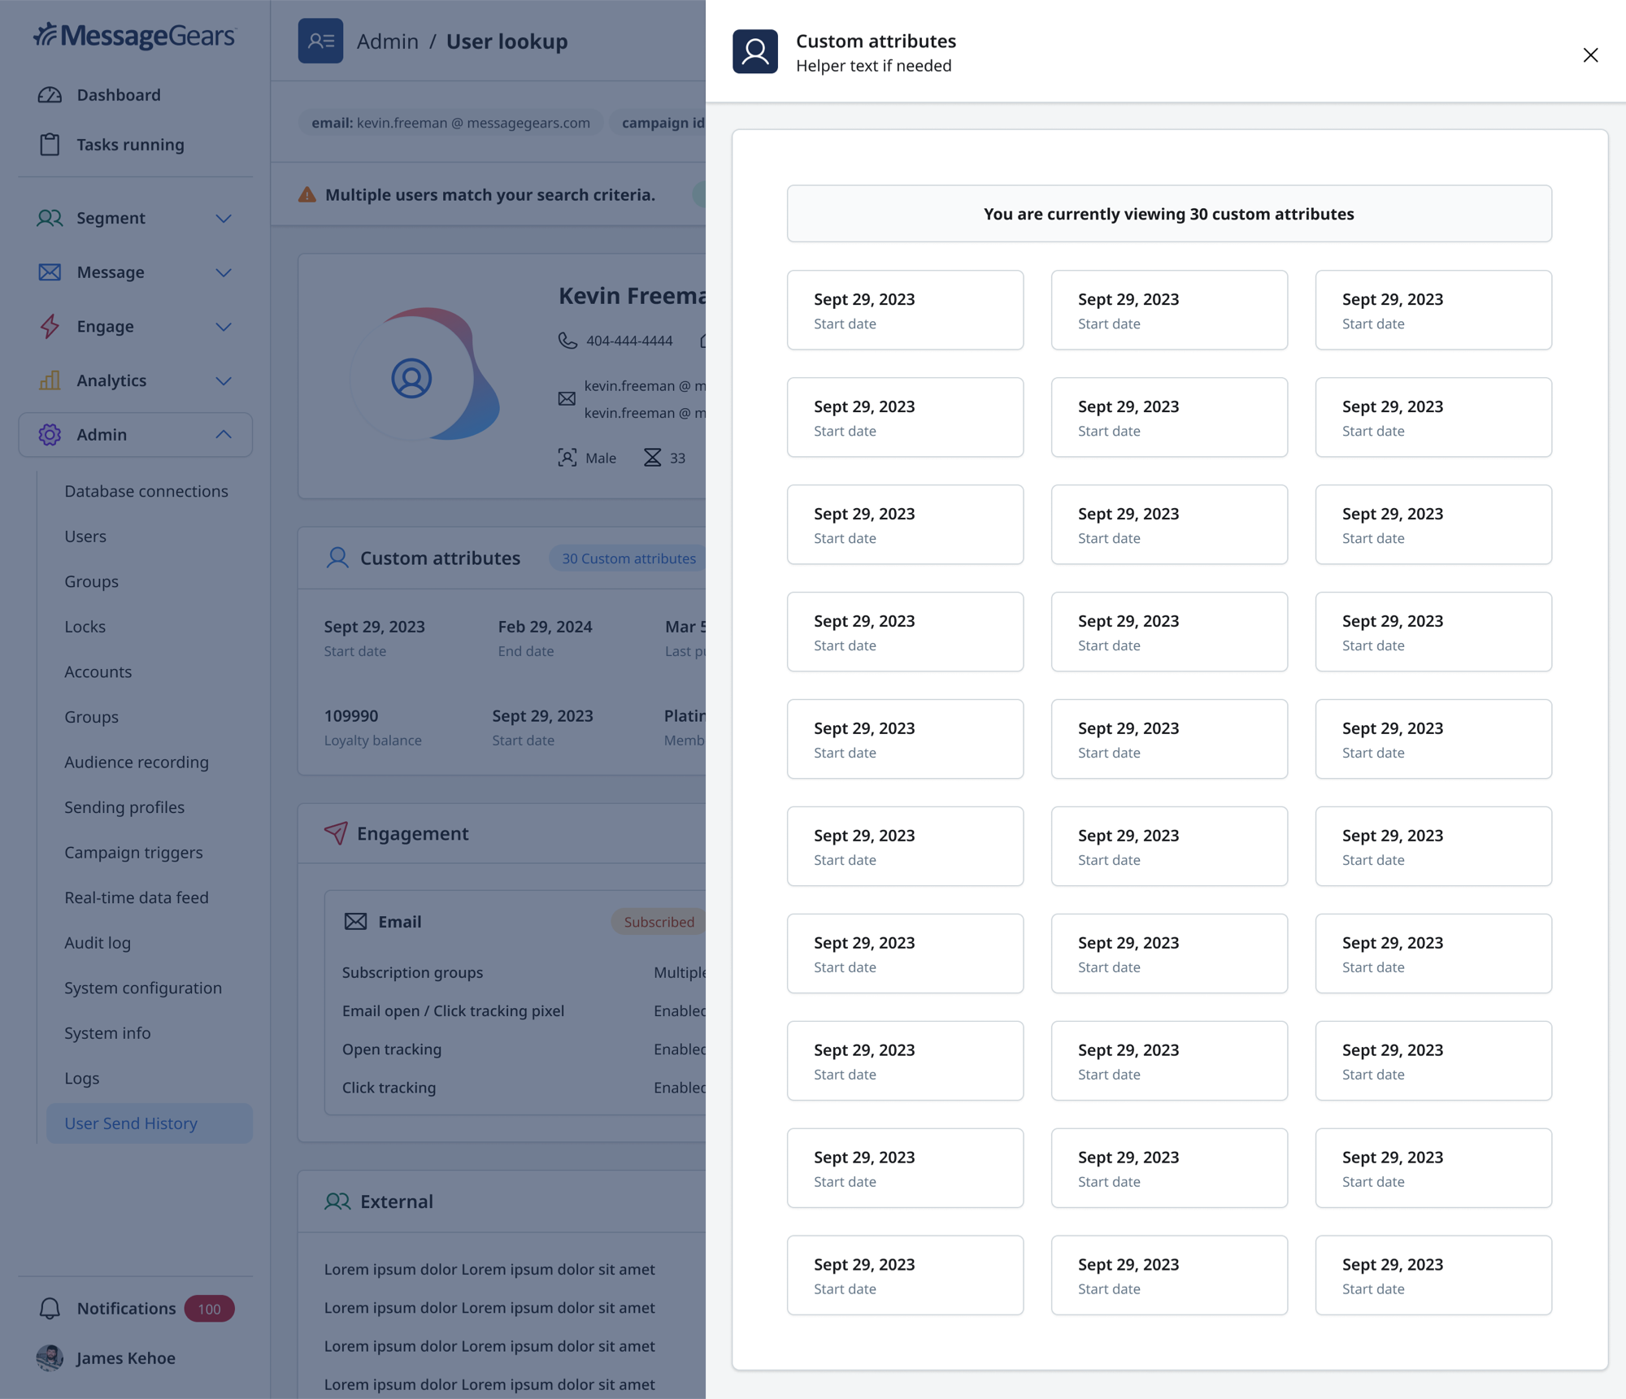The height and width of the screenshot is (1399, 1626).
Task: Click the gender icon beside Male
Action: tap(567, 458)
